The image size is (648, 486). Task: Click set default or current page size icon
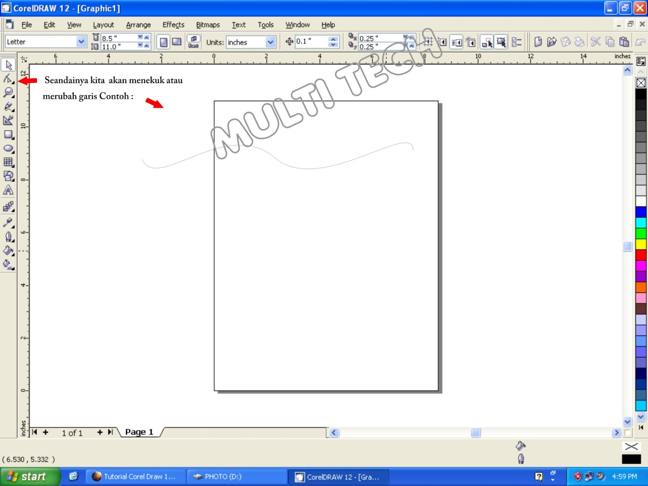(194, 42)
